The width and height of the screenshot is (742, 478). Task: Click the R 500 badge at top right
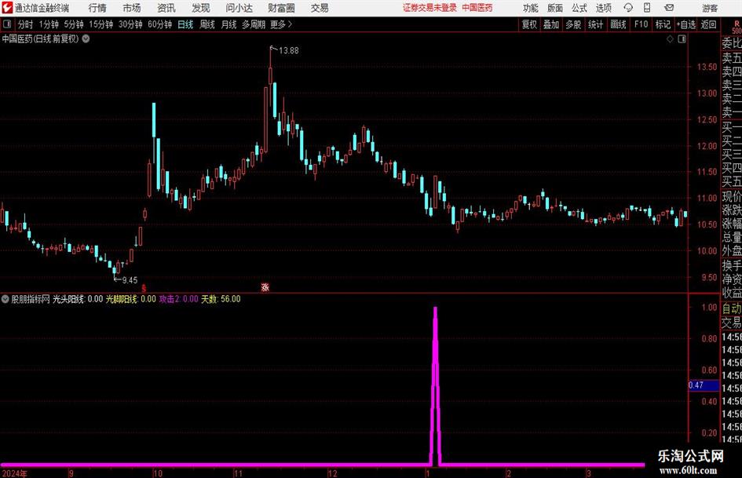(x=737, y=27)
